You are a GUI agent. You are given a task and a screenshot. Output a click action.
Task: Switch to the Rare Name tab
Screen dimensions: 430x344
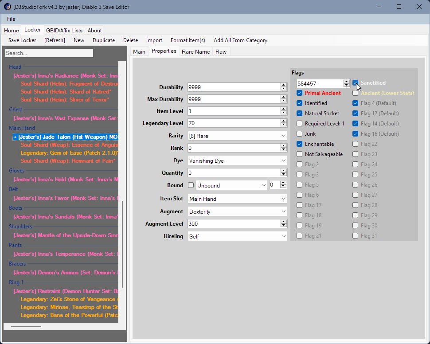(x=196, y=52)
